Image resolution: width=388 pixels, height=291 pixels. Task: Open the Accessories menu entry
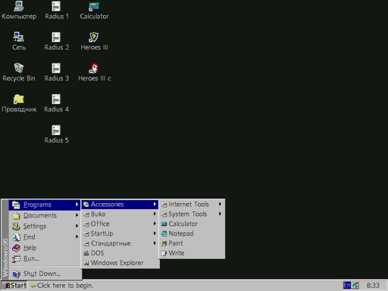point(120,205)
